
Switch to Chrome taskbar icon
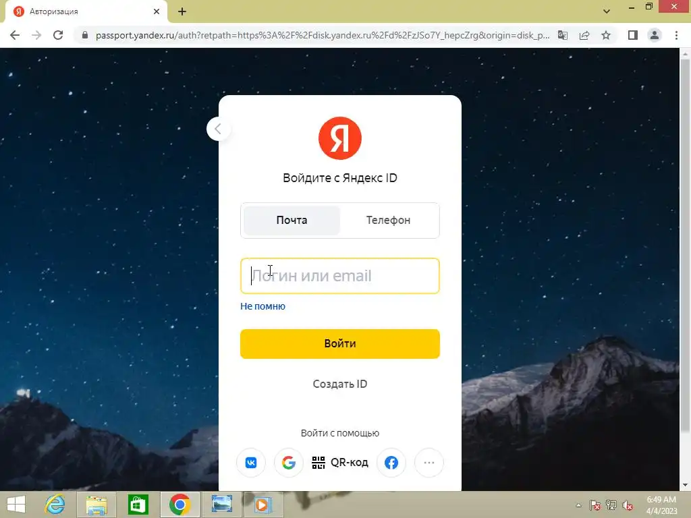(179, 505)
